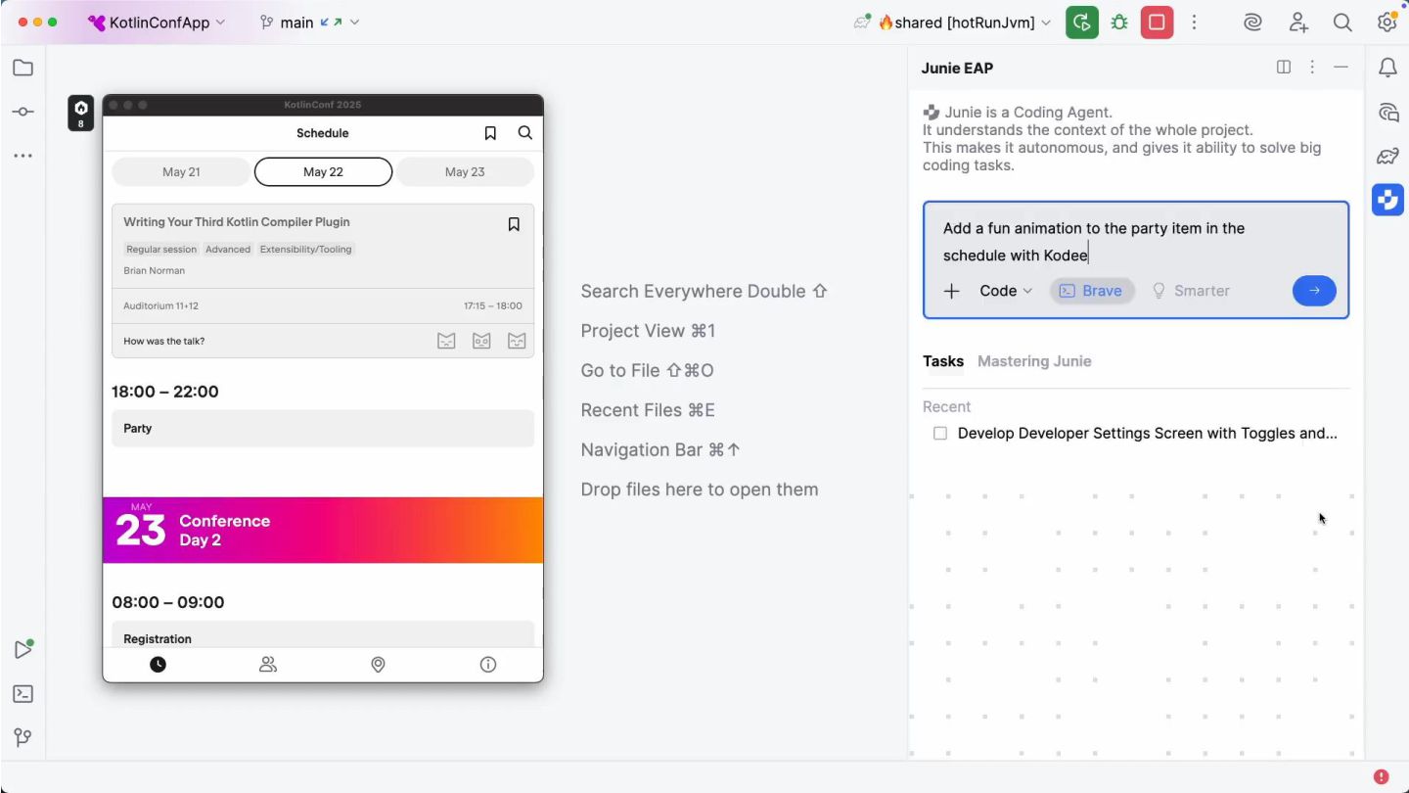Click the Extensibility/Tooling tag
This screenshot has width=1409, height=793.
pyautogui.click(x=305, y=250)
